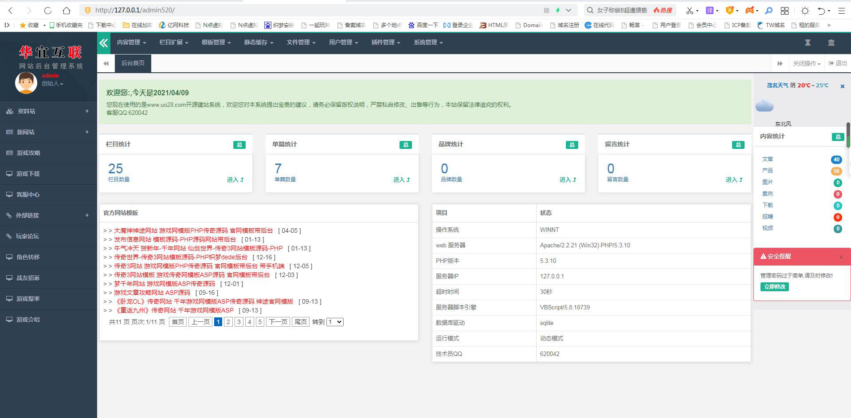The width and height of the screenshot is (851, 418).
Task: Click the tab scroll left arrow
Action: (106, 63)
